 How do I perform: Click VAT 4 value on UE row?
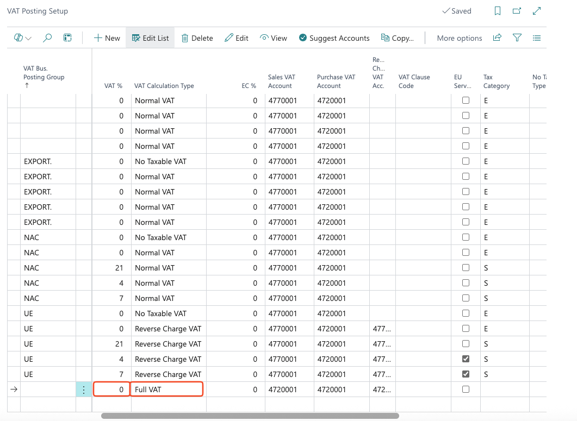pyautogui.click(x=121, y=359)
